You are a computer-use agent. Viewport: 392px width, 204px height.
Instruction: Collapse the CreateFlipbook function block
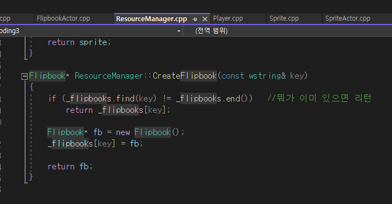[x=24, y=76]
